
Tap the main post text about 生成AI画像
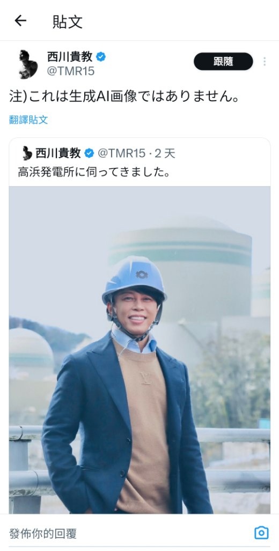tap(124, 97)
